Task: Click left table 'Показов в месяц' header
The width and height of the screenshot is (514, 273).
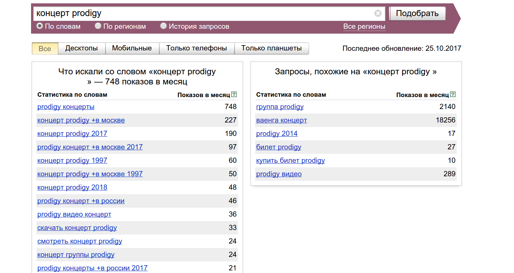Action: (x=204, y=95)
